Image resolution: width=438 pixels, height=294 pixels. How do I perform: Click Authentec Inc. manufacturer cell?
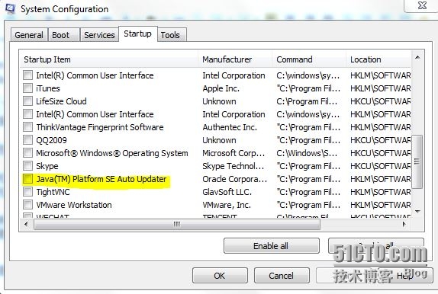pos(230,127)
